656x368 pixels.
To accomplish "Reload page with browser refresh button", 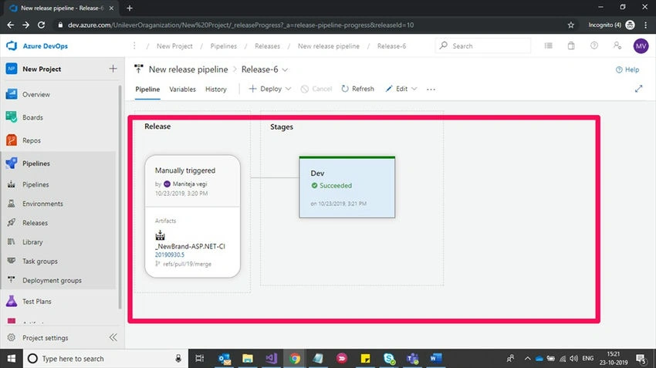I will click(41, 25).
